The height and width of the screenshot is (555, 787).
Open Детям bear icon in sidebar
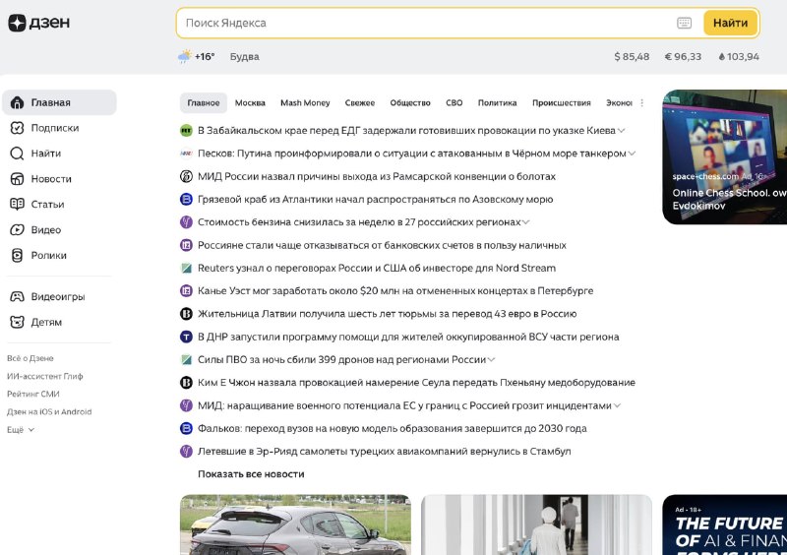coord(17,322)
